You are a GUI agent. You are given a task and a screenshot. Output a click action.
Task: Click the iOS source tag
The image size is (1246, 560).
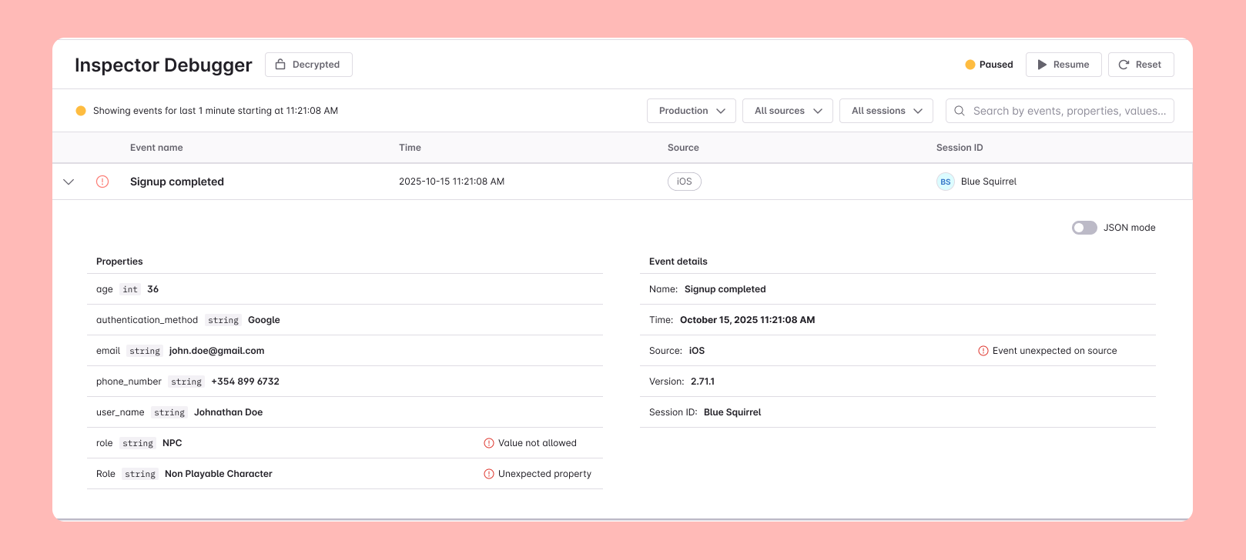tap(685, 182)
